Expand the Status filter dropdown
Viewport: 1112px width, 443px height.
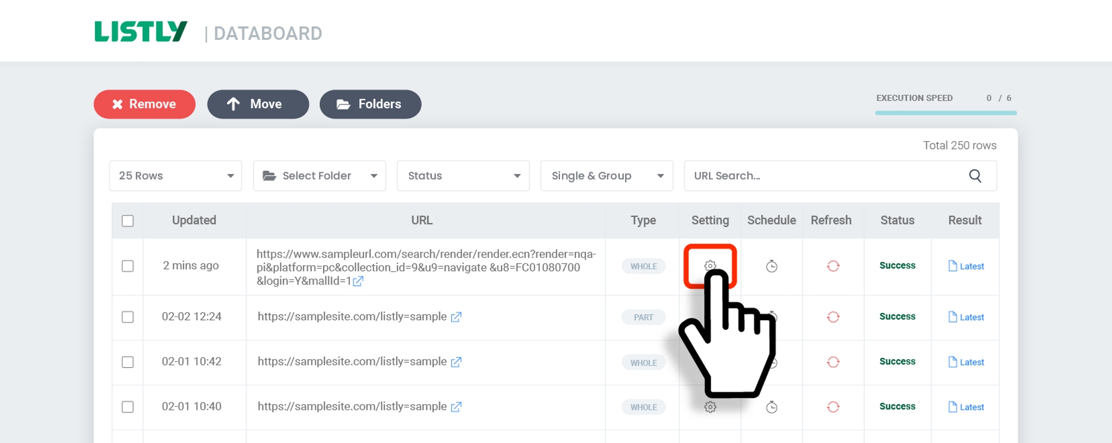(x=463, y=176)
